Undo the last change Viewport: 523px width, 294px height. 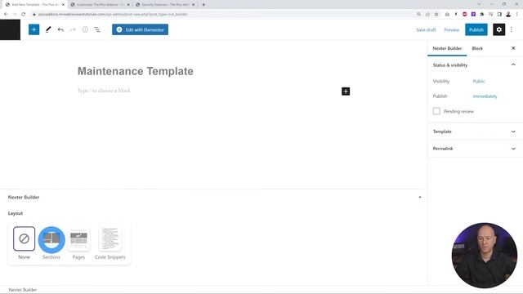[x=60, y=29]
